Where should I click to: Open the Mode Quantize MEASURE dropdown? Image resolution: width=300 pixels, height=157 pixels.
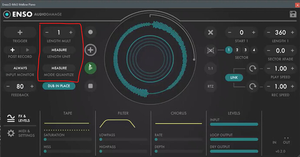pos(59,68)
